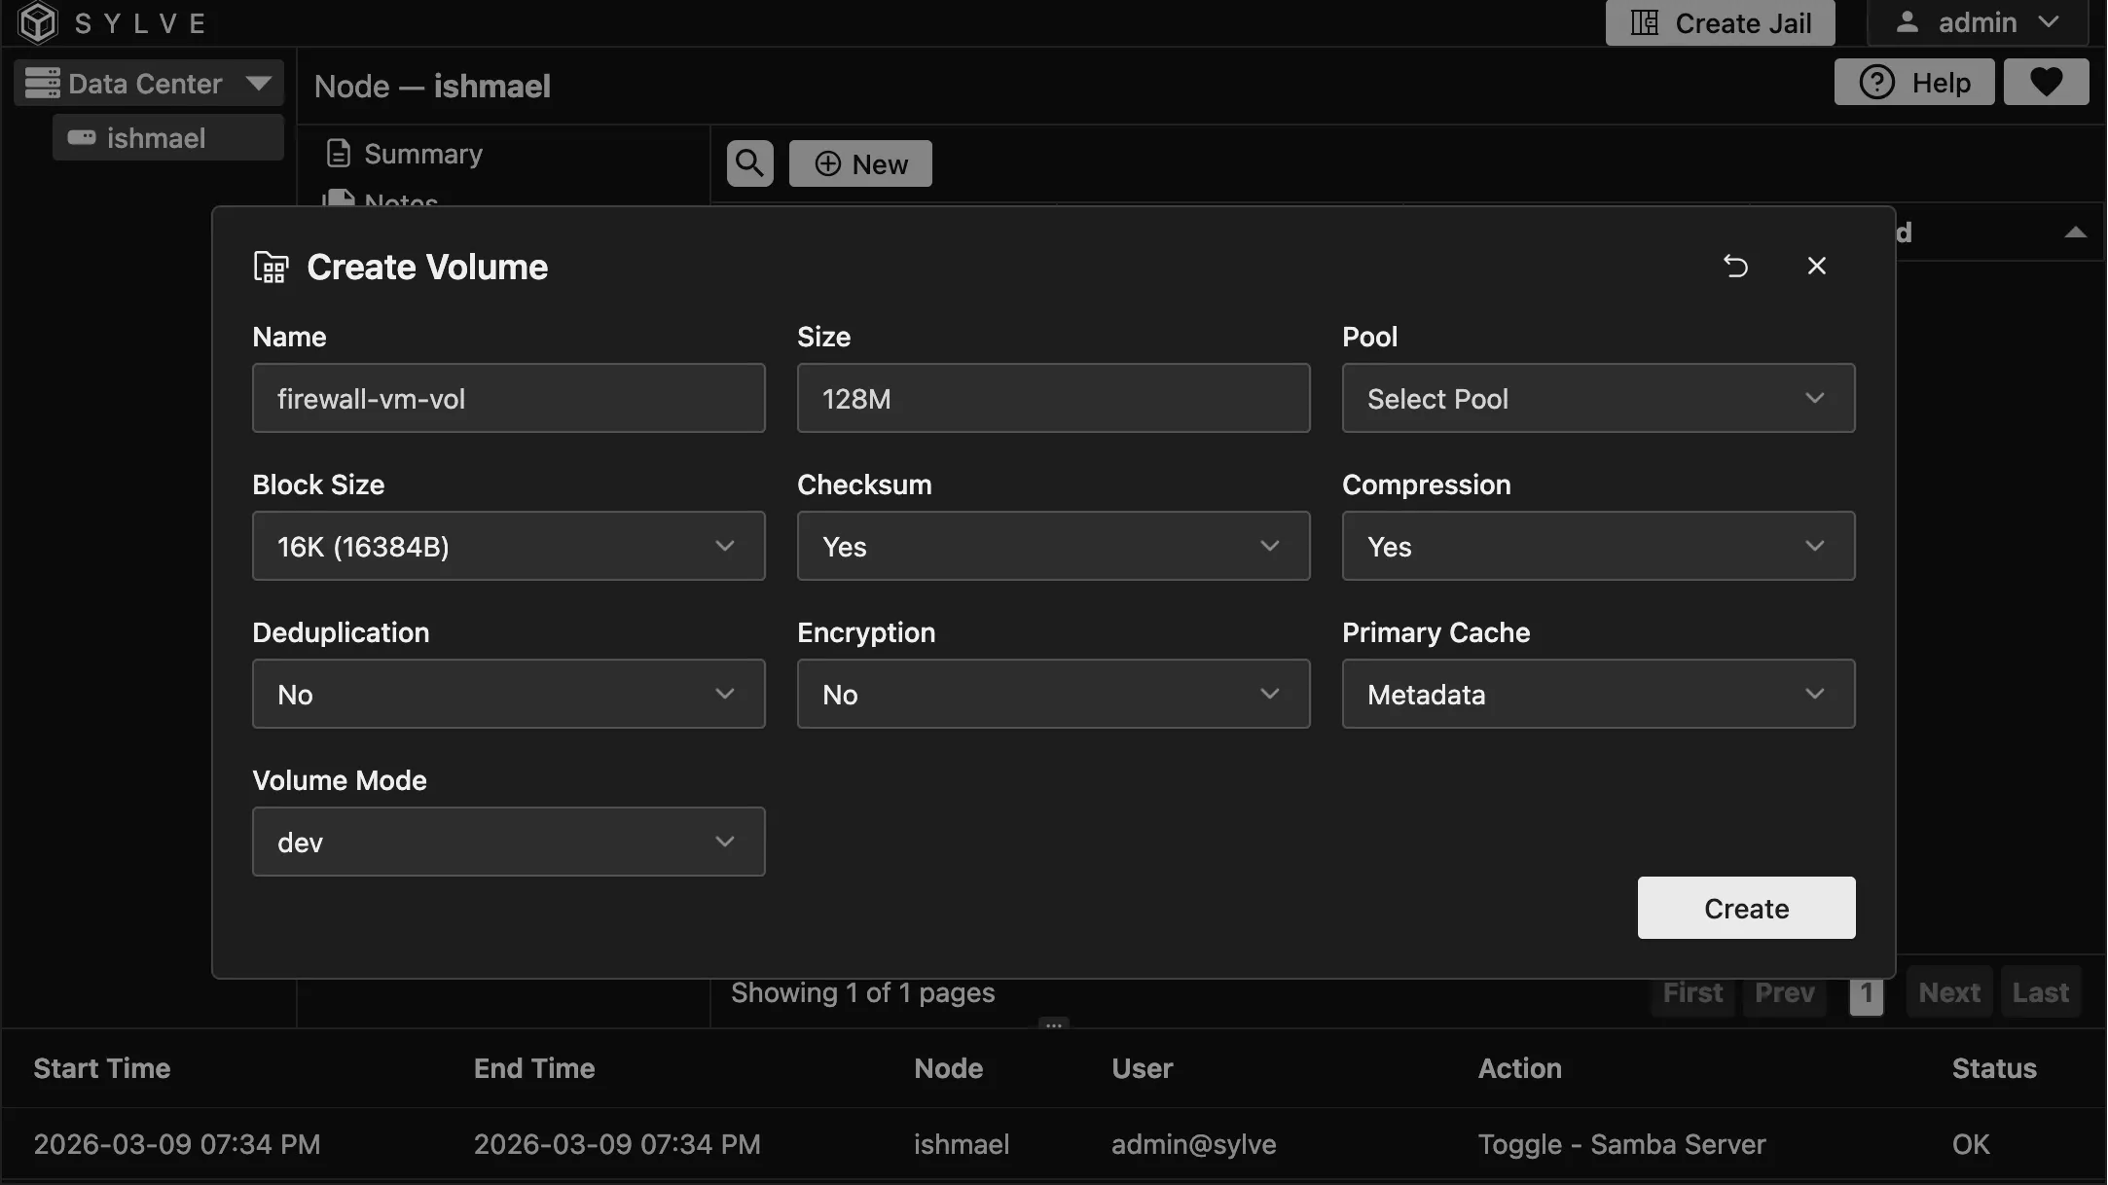The height and width of the screenshot is (1185, 2108).
Task: Click the Create Jail button
Action: [1720, 22]
